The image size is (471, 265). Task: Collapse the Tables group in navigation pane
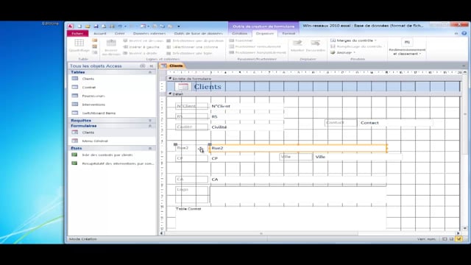[150, 72]
